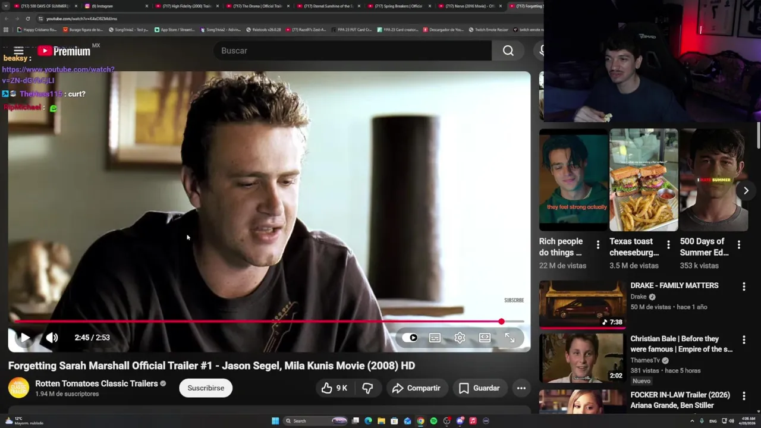The width and height of the screenshot is (761, 428).
Task: Open SongTrivia2 - Test bookmark
Action: click(128, 30)
